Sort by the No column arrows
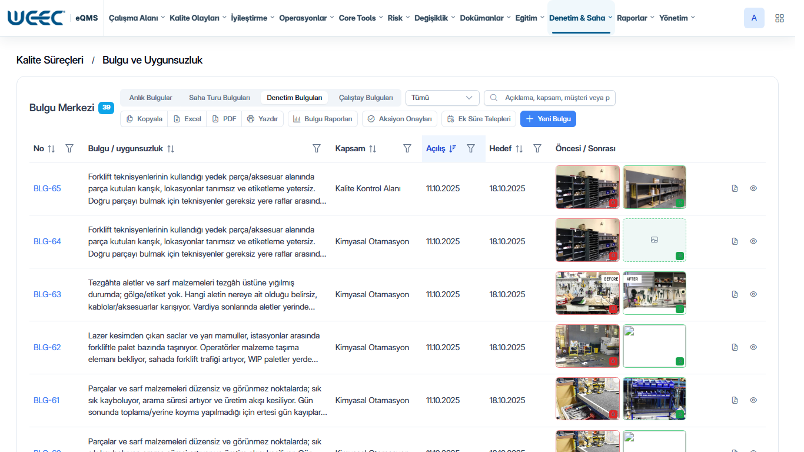 [x=51, y=149]
